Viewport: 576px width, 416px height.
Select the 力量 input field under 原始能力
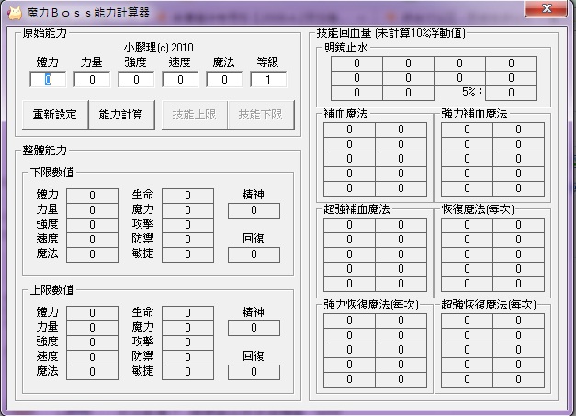tap(92, 80)
